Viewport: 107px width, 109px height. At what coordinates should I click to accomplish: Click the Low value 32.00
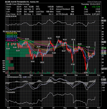tap(19, 12)
